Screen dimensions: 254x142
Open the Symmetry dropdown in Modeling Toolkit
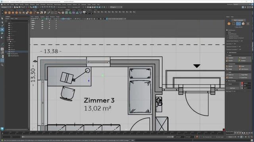(234, 44)
